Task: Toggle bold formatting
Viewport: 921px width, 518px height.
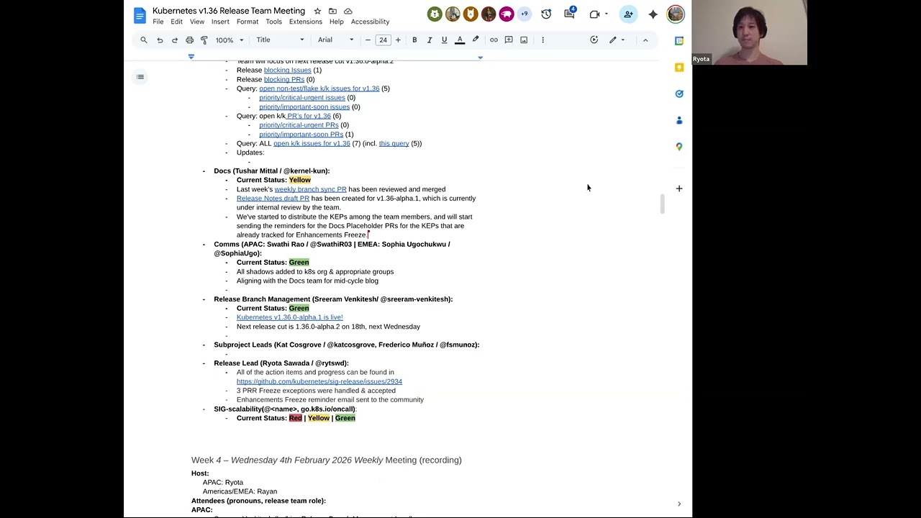Action: [414, 40]
